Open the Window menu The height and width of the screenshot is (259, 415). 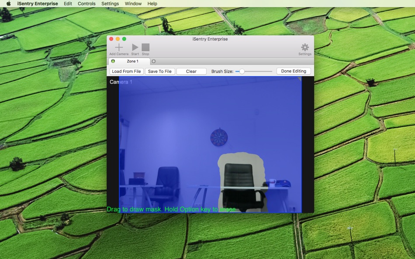[x=133, y=3]
